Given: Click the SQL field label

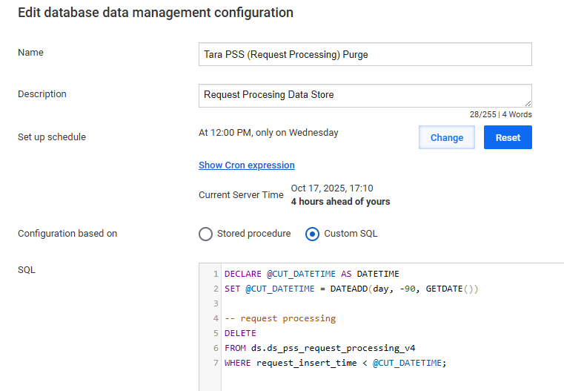Looking at the screenshot, I should (x=27, y=270).
